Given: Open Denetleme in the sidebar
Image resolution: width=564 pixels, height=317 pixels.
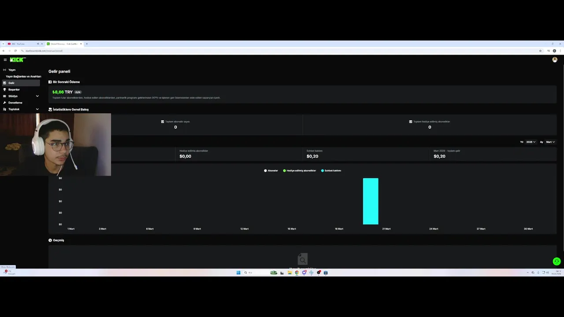Looking at the screenshot, I should [x=20, y=103].
